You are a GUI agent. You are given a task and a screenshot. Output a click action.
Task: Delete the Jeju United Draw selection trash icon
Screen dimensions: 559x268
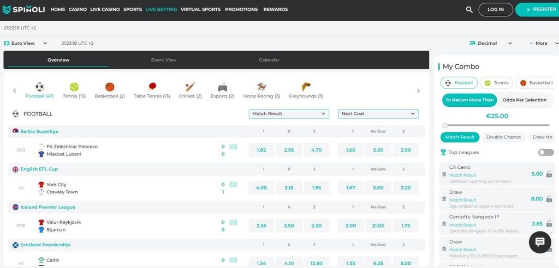(444, 199)
